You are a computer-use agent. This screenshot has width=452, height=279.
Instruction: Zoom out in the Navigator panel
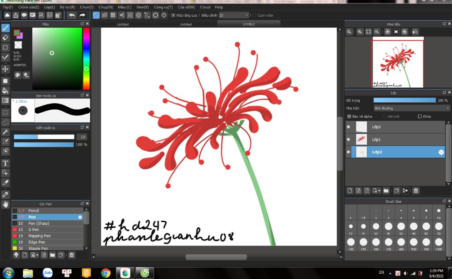(377, 32)
